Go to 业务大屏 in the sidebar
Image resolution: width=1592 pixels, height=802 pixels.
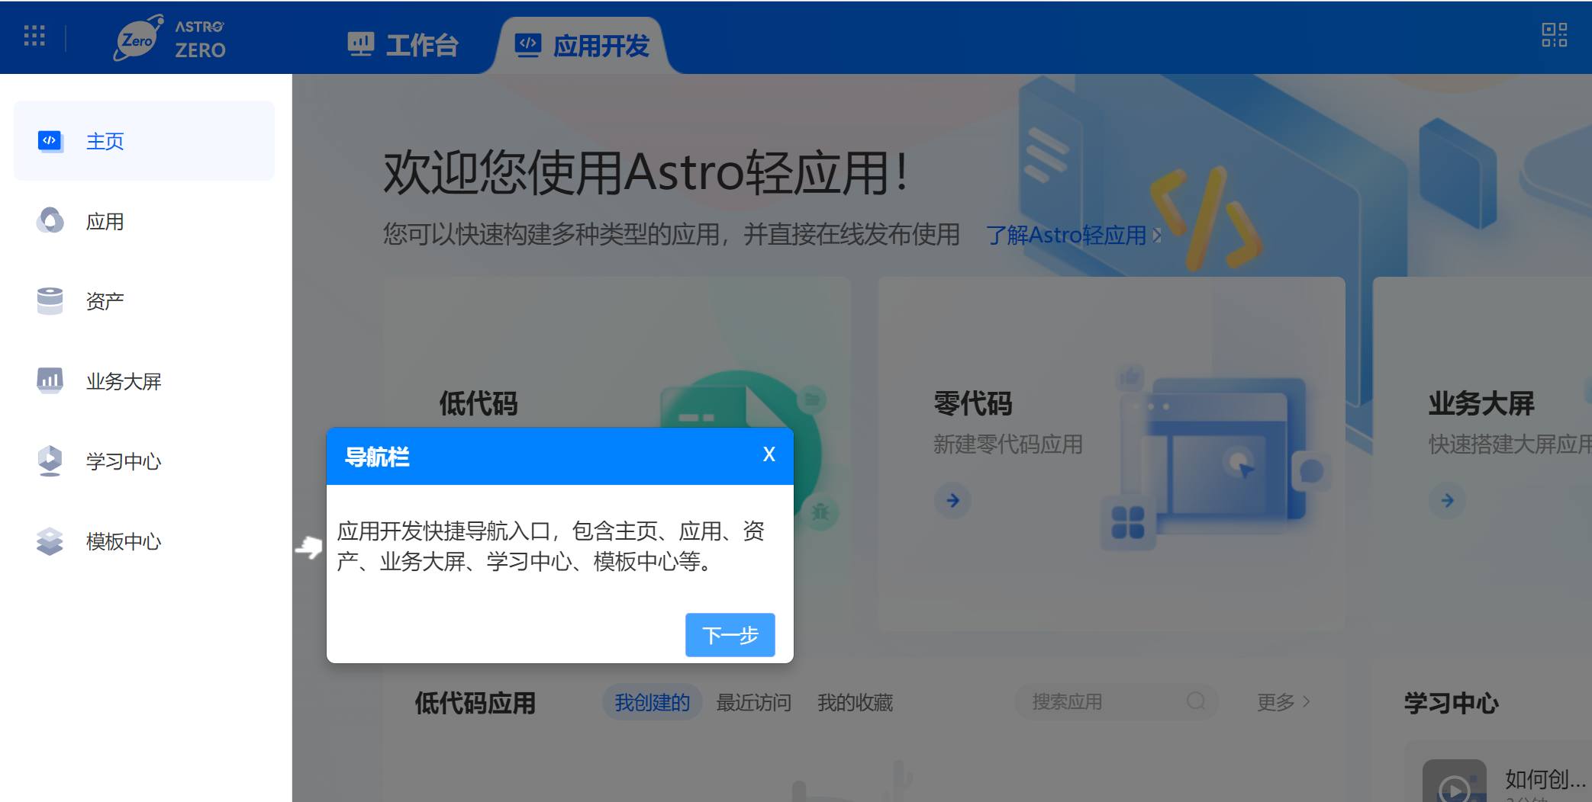(144, 381)
